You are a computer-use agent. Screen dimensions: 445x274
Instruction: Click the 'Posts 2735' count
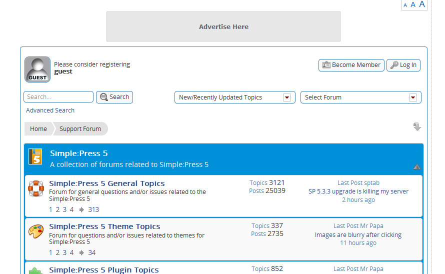point(267,233)
